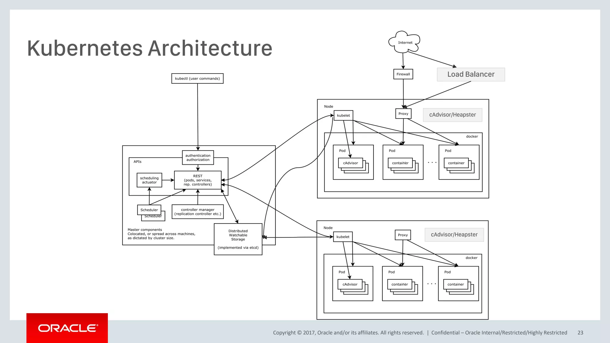This screenshot has height=343, width=610.
Task: Click the Firewall box
Action: 403,74
